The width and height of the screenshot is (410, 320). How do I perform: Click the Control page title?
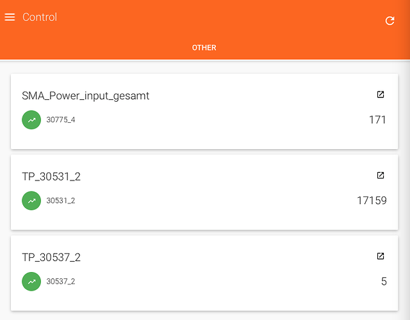(40, 17)
